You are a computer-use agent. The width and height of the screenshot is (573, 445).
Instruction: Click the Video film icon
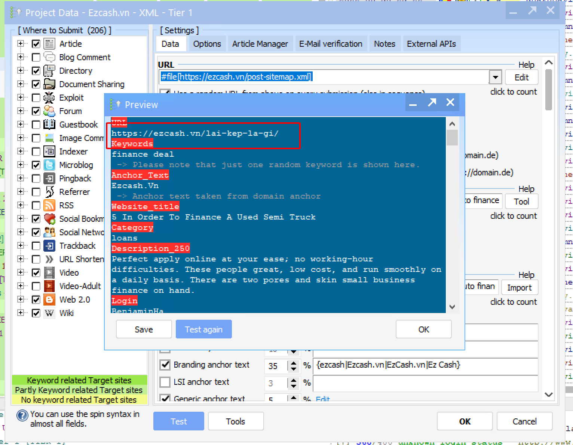[49, 273]
